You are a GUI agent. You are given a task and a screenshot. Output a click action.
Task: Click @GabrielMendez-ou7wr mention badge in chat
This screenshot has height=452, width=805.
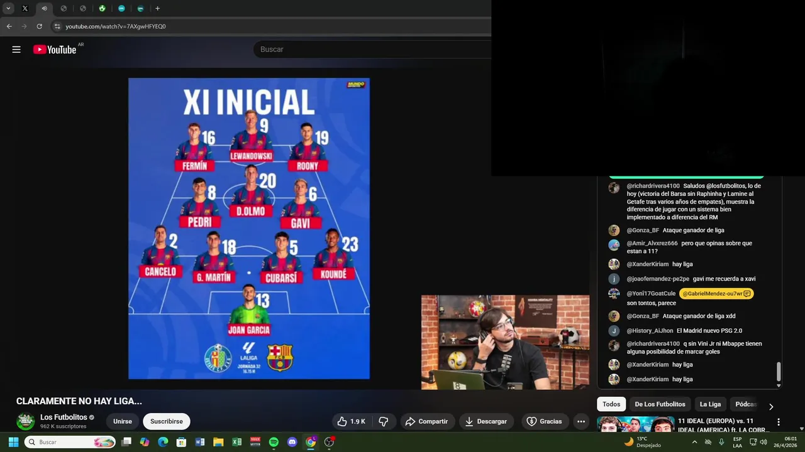tap(716, 293)
